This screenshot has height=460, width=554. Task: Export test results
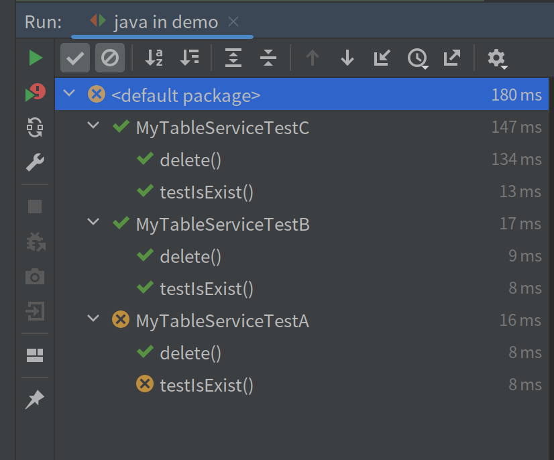coord(452,58)
